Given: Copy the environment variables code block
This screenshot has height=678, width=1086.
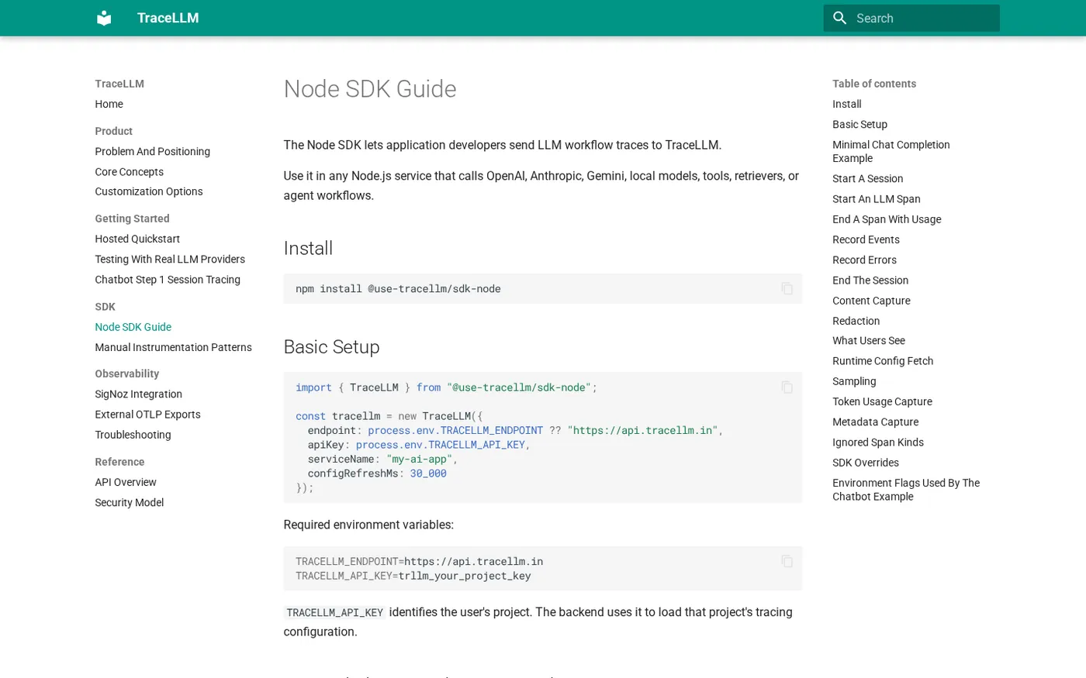Looking at the screenshot, I should [787, 561].
